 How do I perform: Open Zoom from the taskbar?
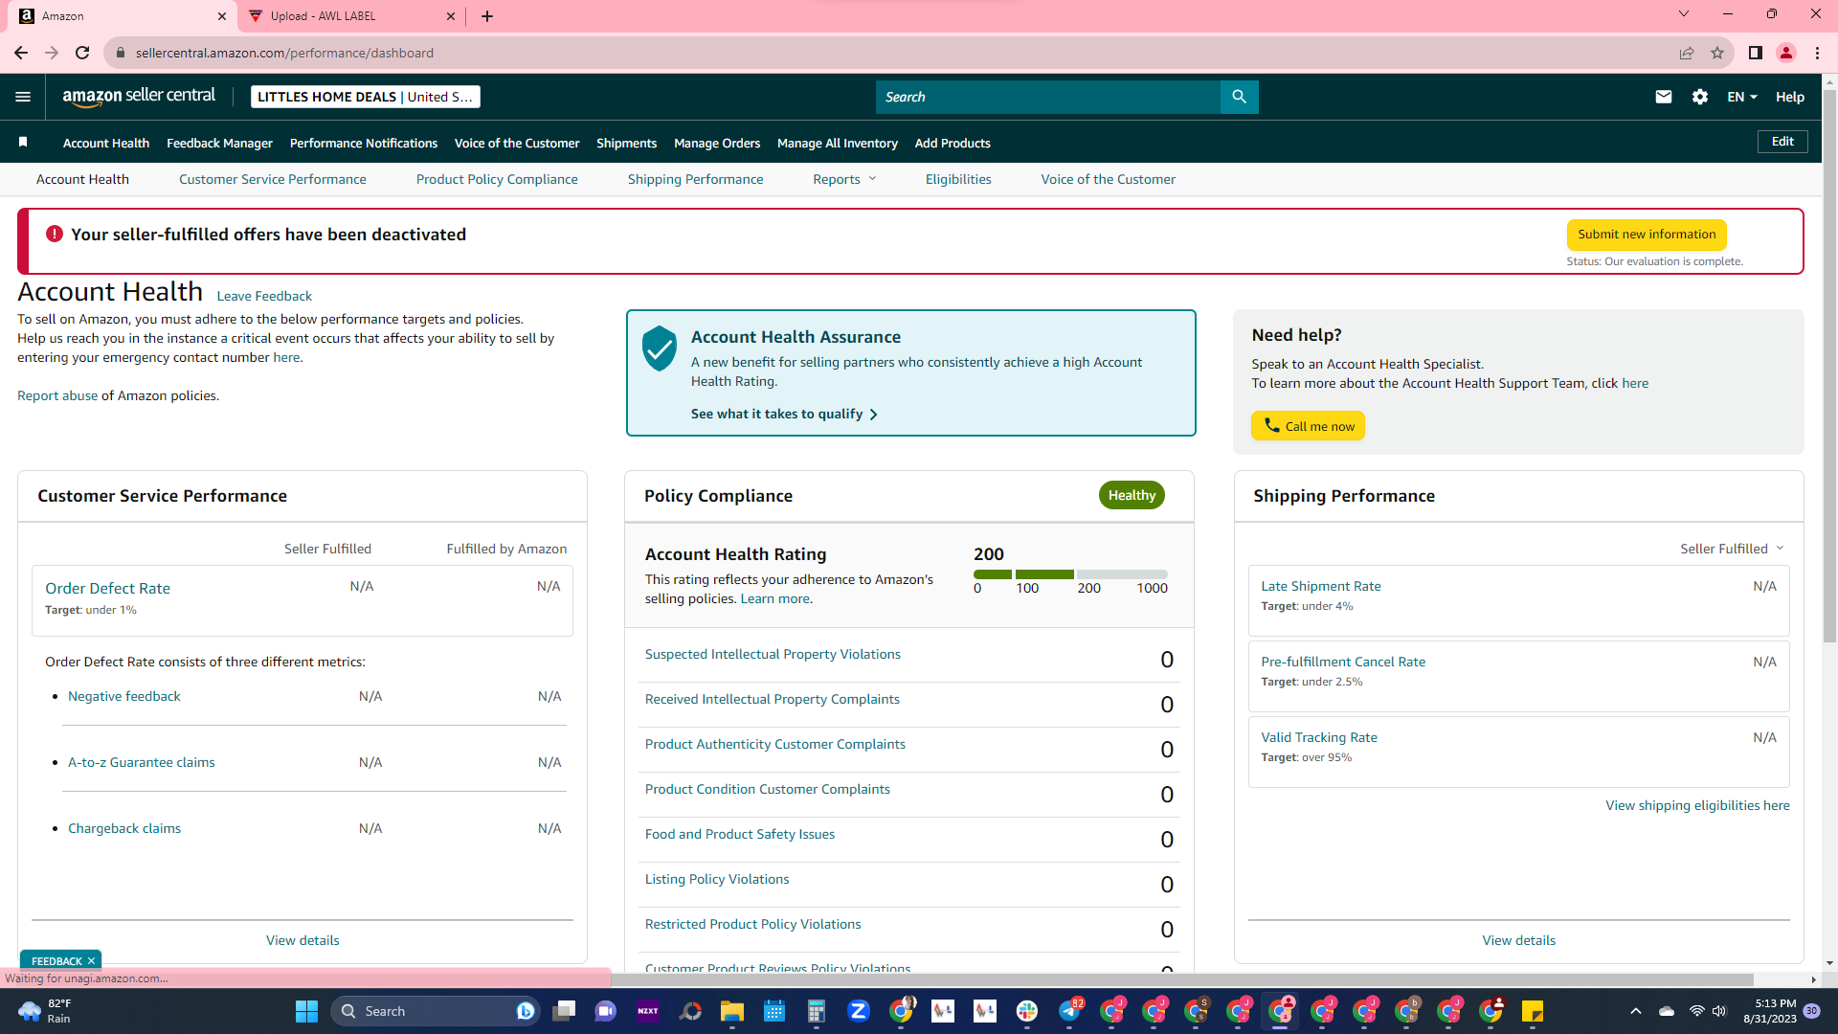(x=859, y=1011)
